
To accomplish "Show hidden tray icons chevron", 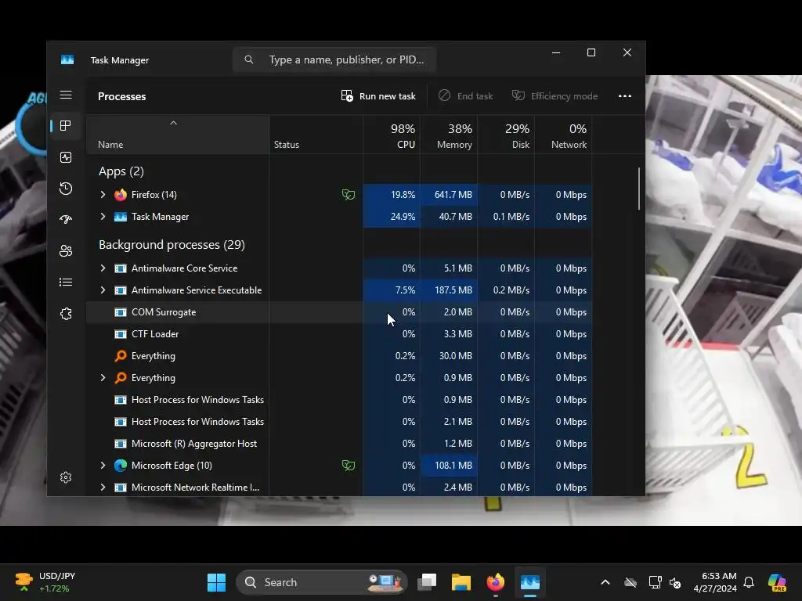I will (605, 582).
